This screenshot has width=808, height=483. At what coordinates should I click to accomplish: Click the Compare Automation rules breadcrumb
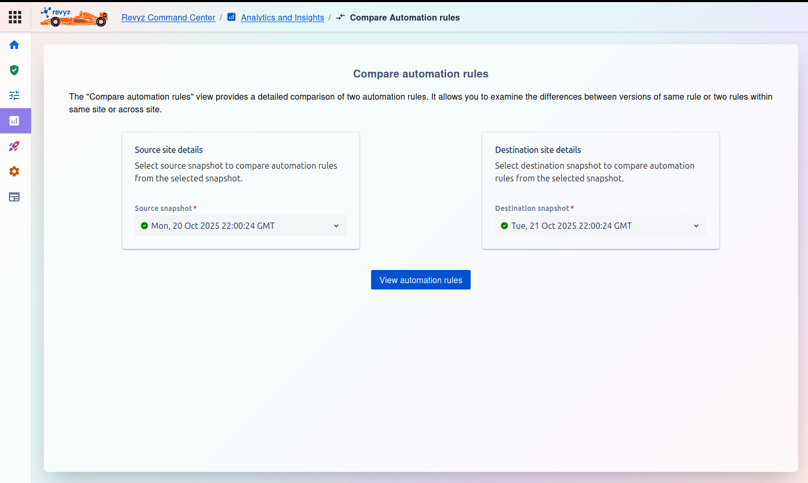point(404,17)
